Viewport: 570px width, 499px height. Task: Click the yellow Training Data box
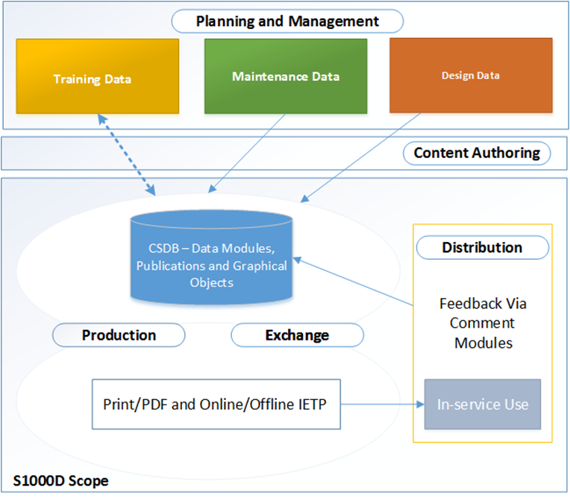pos(98,77)
